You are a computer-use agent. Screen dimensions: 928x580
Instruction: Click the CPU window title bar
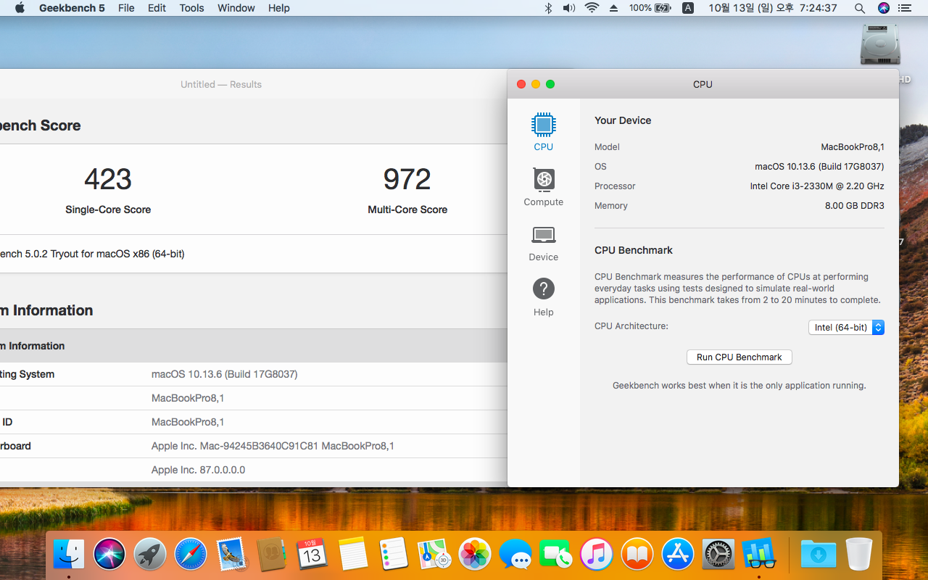click(x=703, y=84)
